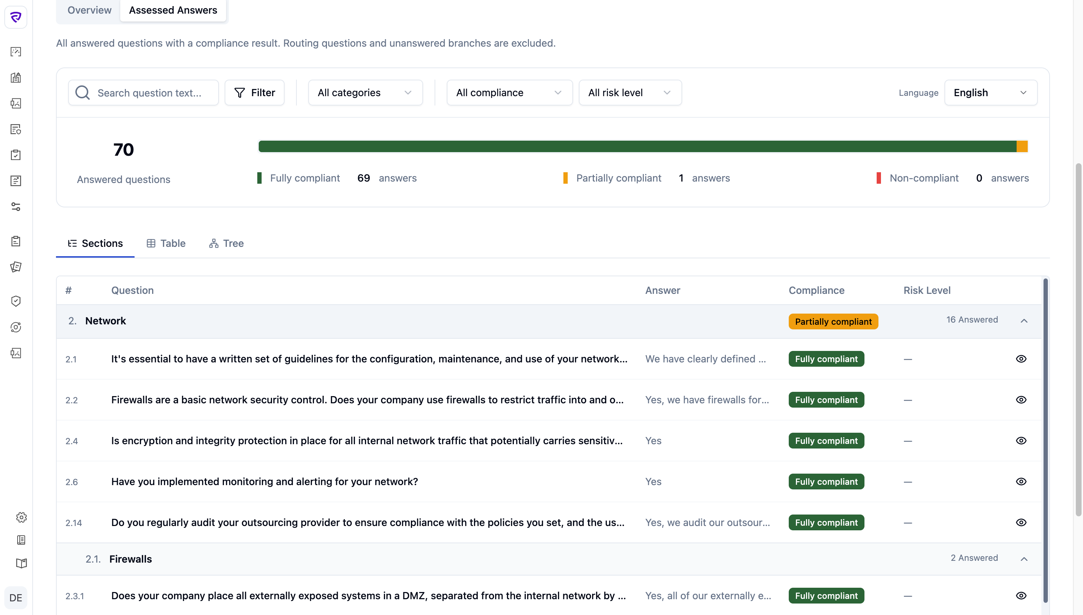
Task: View details of question 2.4 encryption
Action: [x=1021, y=441]
